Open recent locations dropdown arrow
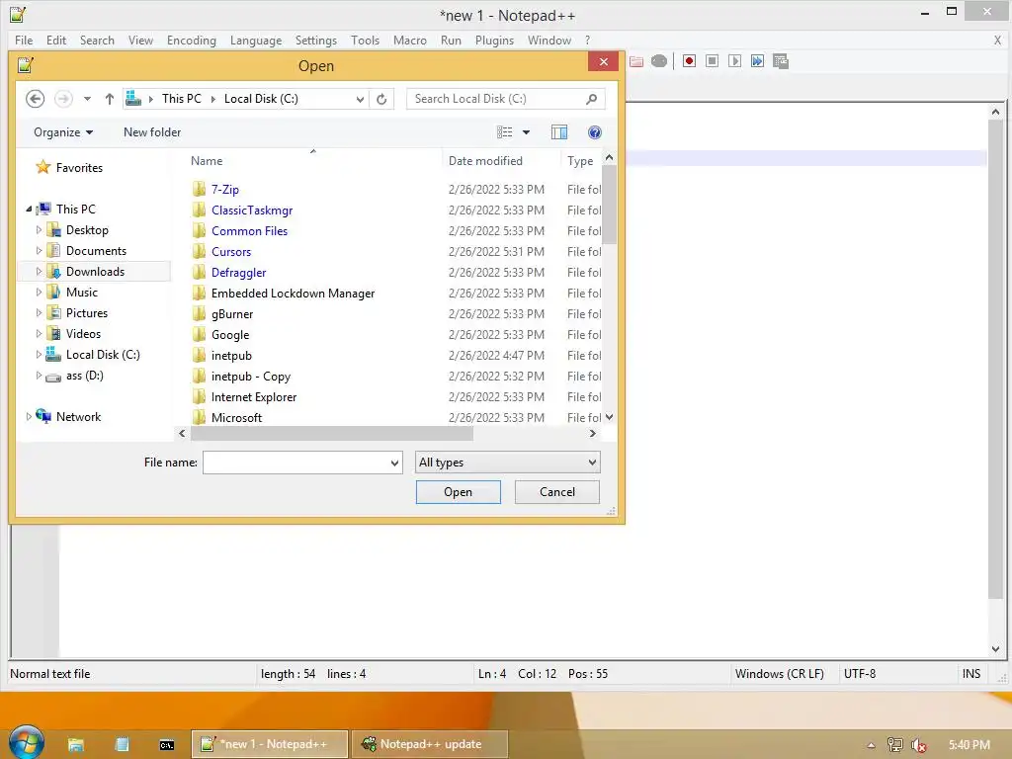1012x759 pixels. (87, 99)
